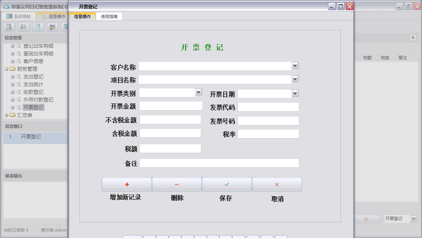422x252 pixels.
Task: Select the search/query toolbar icon
Action: [x=8, y=27]
